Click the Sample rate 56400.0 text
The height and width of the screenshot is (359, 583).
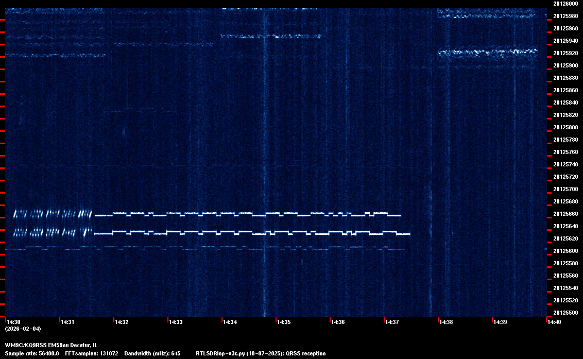coord(32,353)
